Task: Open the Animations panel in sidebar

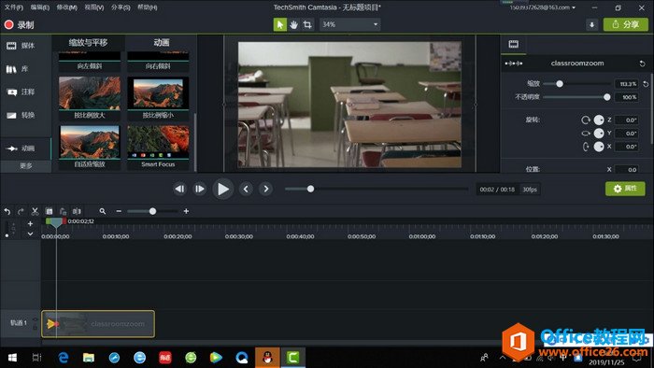Action: pos(25,149)
